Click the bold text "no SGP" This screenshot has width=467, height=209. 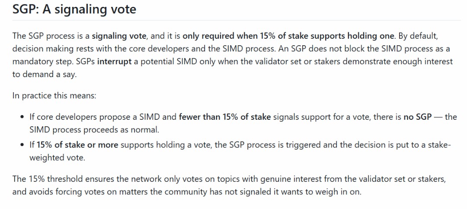pyautogui.click(x=417, y=117)
